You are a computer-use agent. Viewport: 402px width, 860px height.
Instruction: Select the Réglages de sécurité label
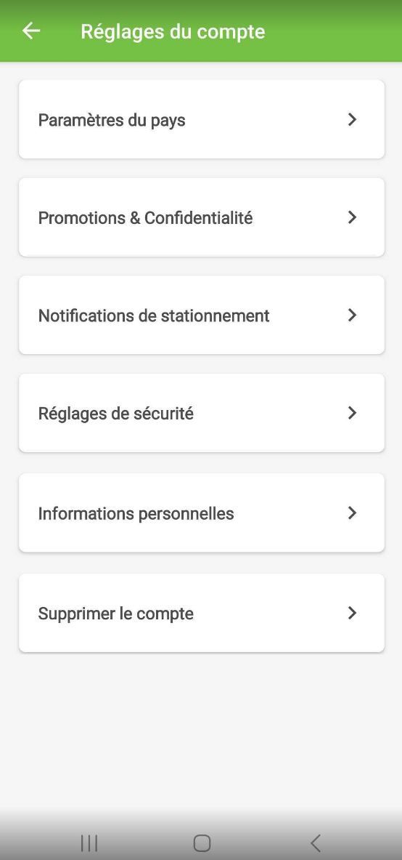[115, 414]
